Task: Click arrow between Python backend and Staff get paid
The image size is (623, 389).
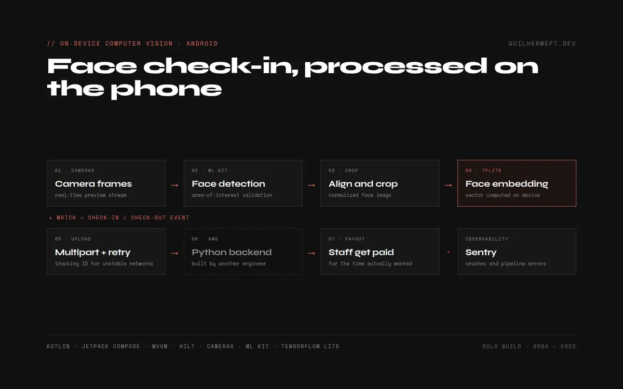Action: coord(311,254)
